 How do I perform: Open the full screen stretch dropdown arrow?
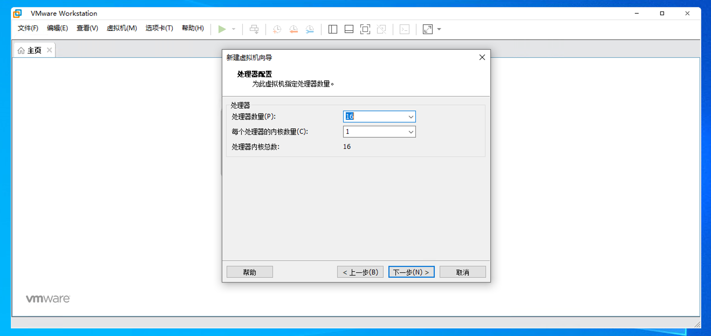coord(439,29)
